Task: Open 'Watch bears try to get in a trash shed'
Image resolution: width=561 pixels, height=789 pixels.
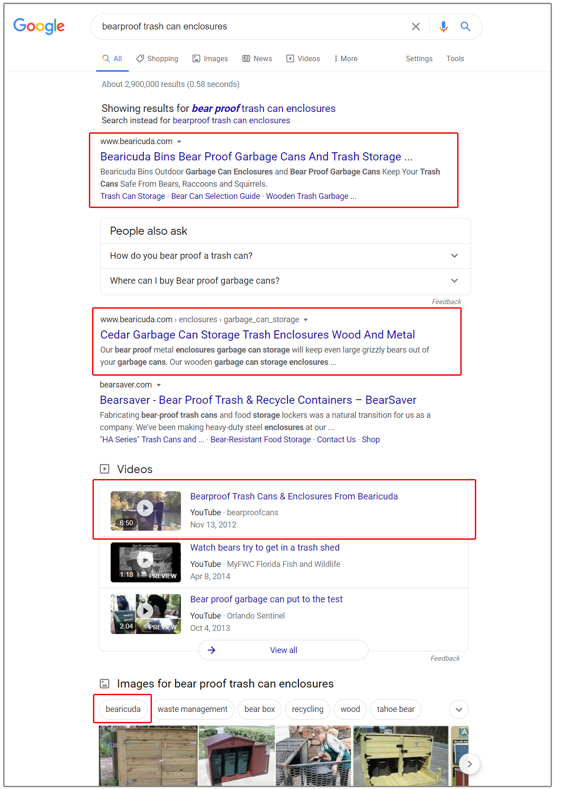Action: point(265,547)
